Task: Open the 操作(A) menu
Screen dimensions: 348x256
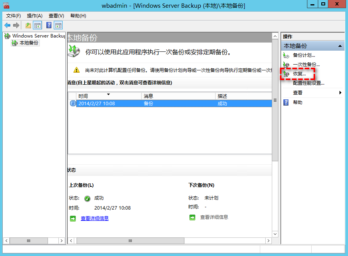Action: (x=35, y=16)
